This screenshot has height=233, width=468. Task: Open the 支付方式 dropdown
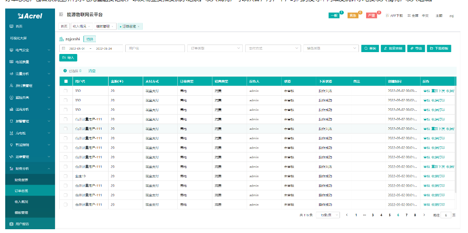[x=273, y=48]
